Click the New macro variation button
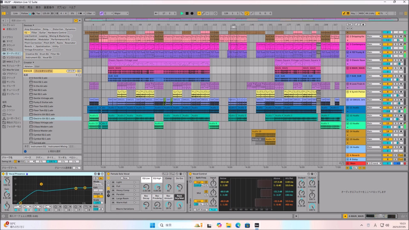 point(126,178)
